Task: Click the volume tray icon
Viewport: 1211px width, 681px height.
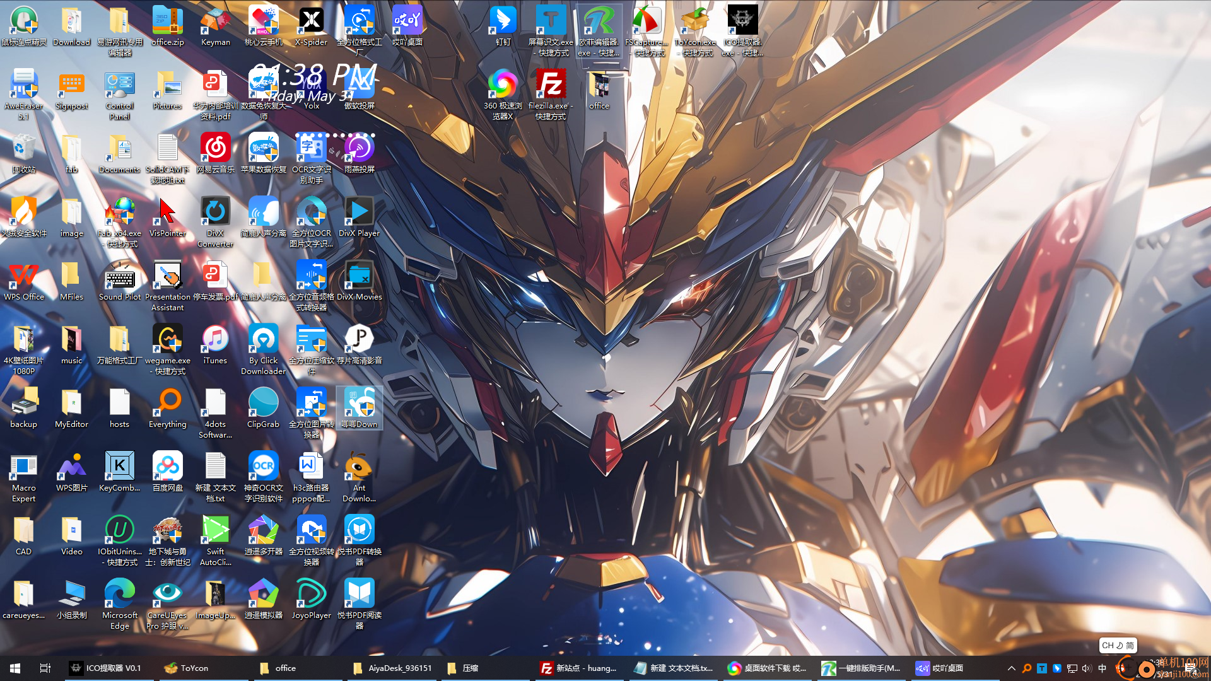Action: 1086,668
